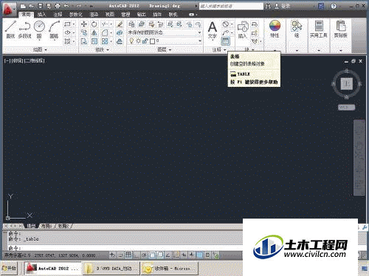The width and height of the screenshot is (369, 276).
Task: Toggle Object Snap in status bar
Action: (152, 255)
